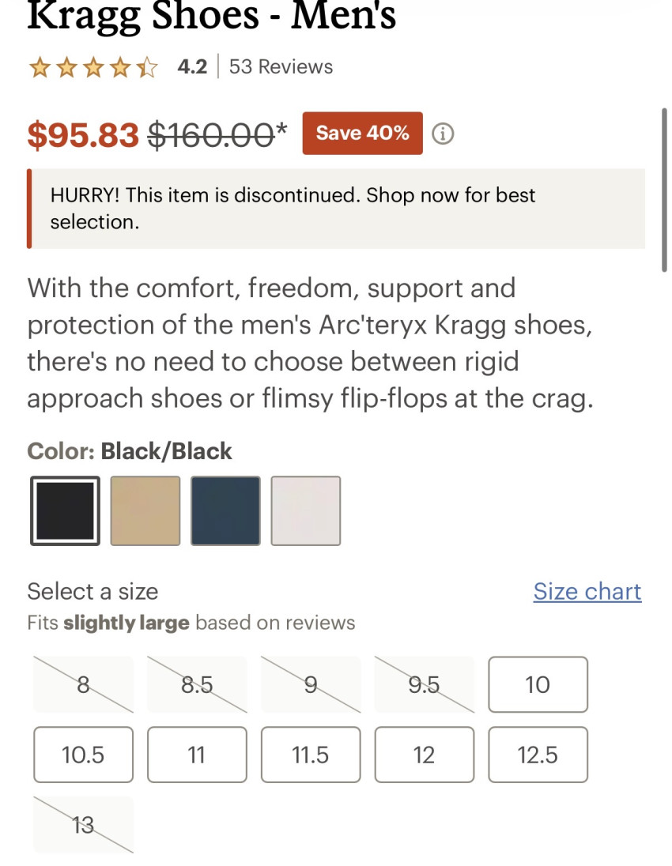Pick shoe size 11.5
Viewport: 672px width, 866px height.
pyautogui.click(x=311, y=755)
